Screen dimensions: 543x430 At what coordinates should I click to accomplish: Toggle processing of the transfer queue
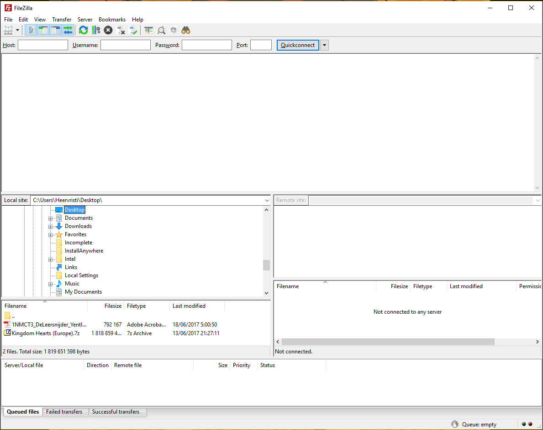click(x=96, y=31)
